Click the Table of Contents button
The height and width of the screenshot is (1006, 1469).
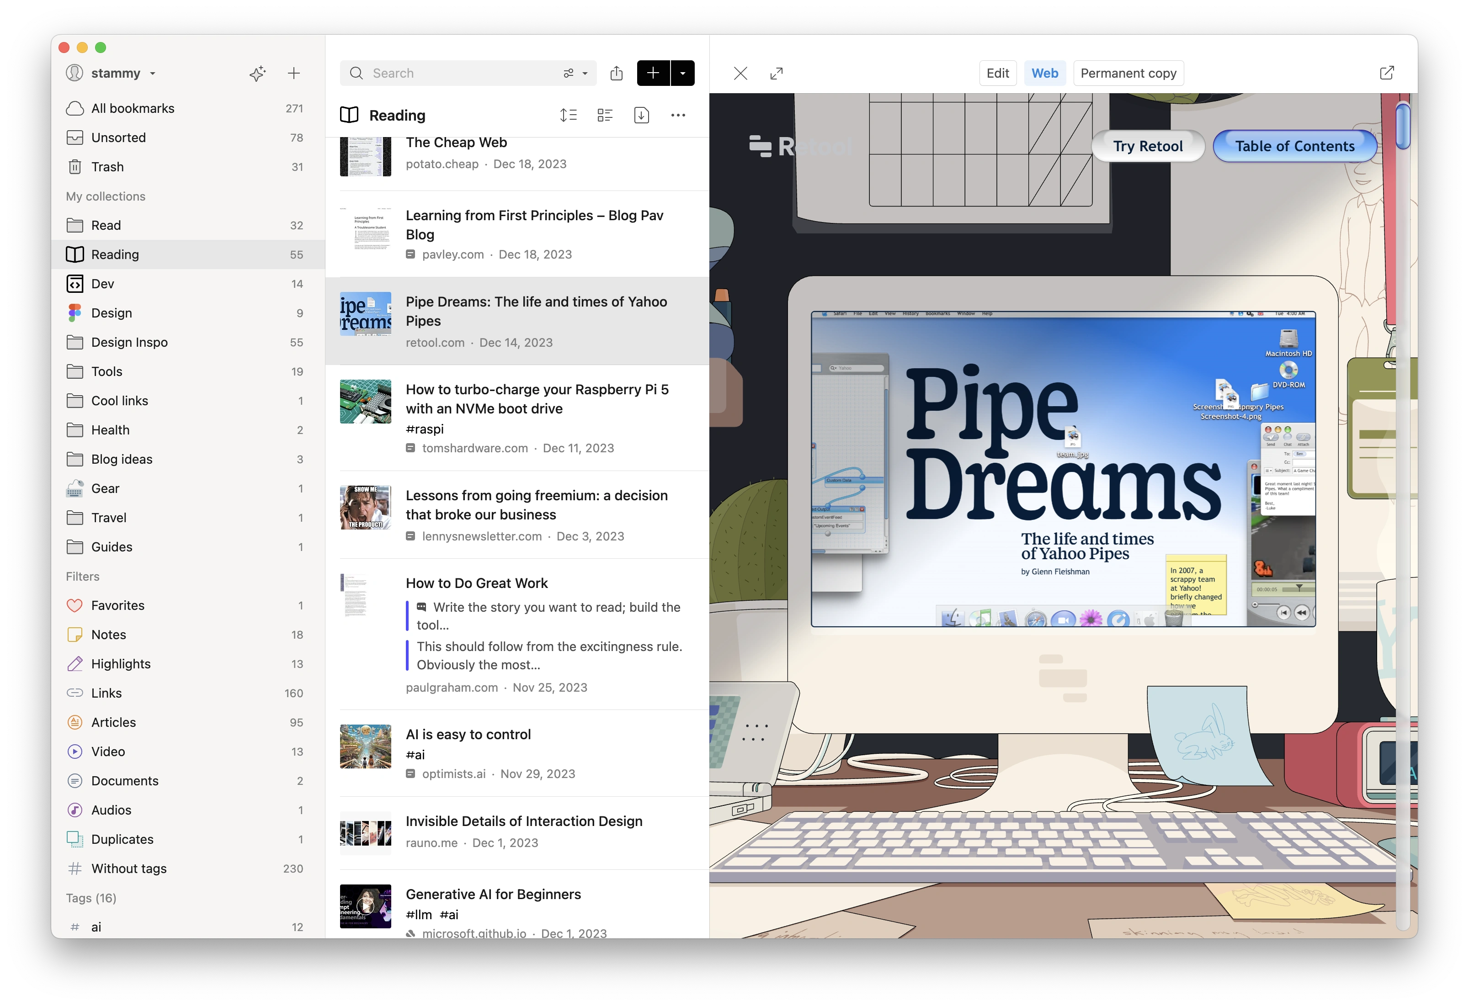(x=1294, y=146)
